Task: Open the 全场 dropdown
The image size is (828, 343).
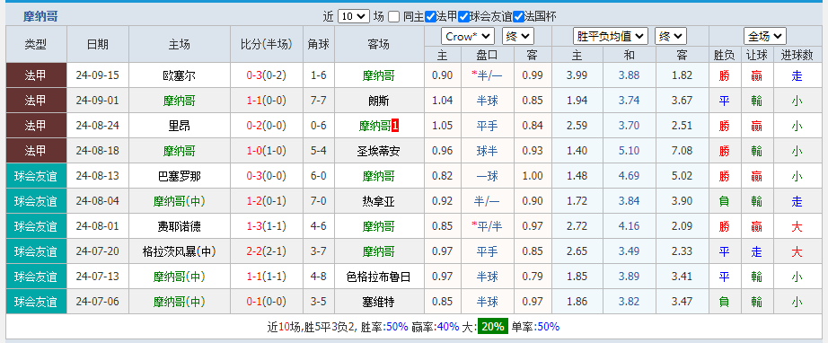Action: tap(764, 37)
